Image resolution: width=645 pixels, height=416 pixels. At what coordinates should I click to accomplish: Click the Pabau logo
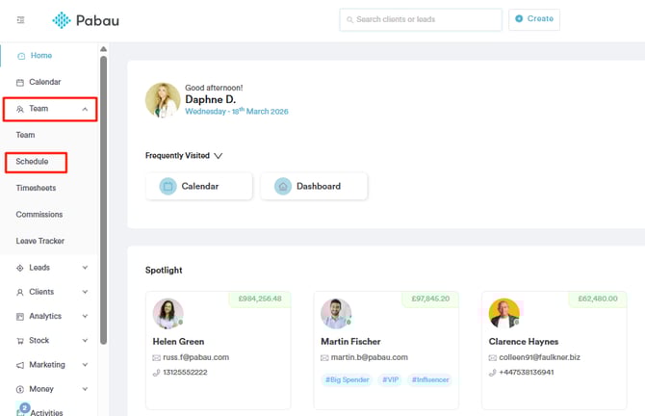92,20
